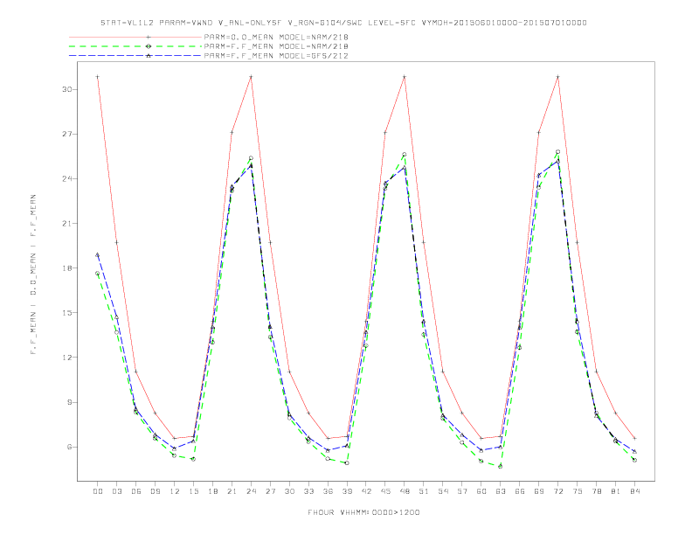Image resolution: width=692 pixels, height=535 pixels.
Task: Click y-axis tick label 18
Action: pos(66,268)
